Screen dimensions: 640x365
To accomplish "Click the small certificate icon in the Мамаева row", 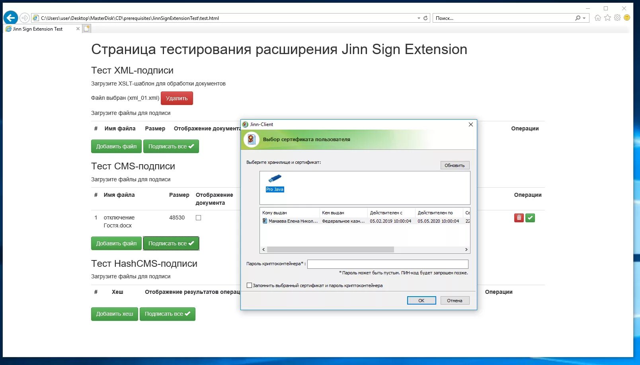I will 265,221.
